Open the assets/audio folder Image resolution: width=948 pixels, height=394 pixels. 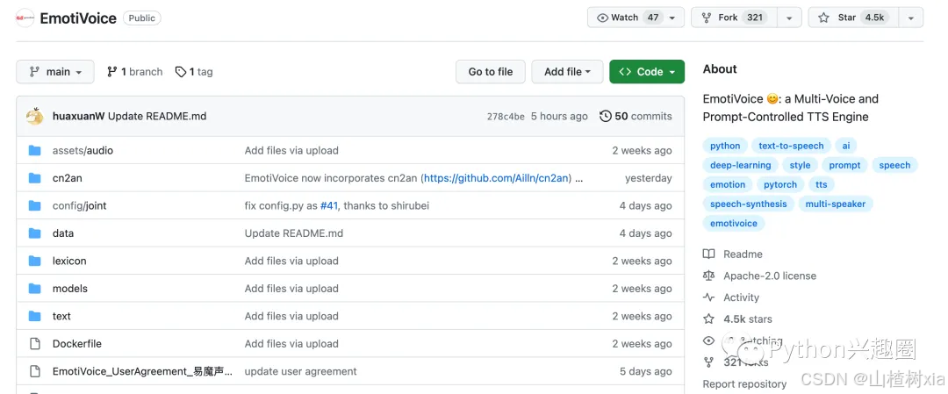(x=83, y=150)
